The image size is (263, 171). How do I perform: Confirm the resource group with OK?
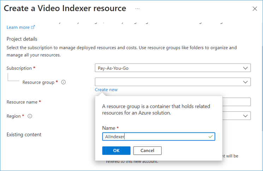(116, 151)
